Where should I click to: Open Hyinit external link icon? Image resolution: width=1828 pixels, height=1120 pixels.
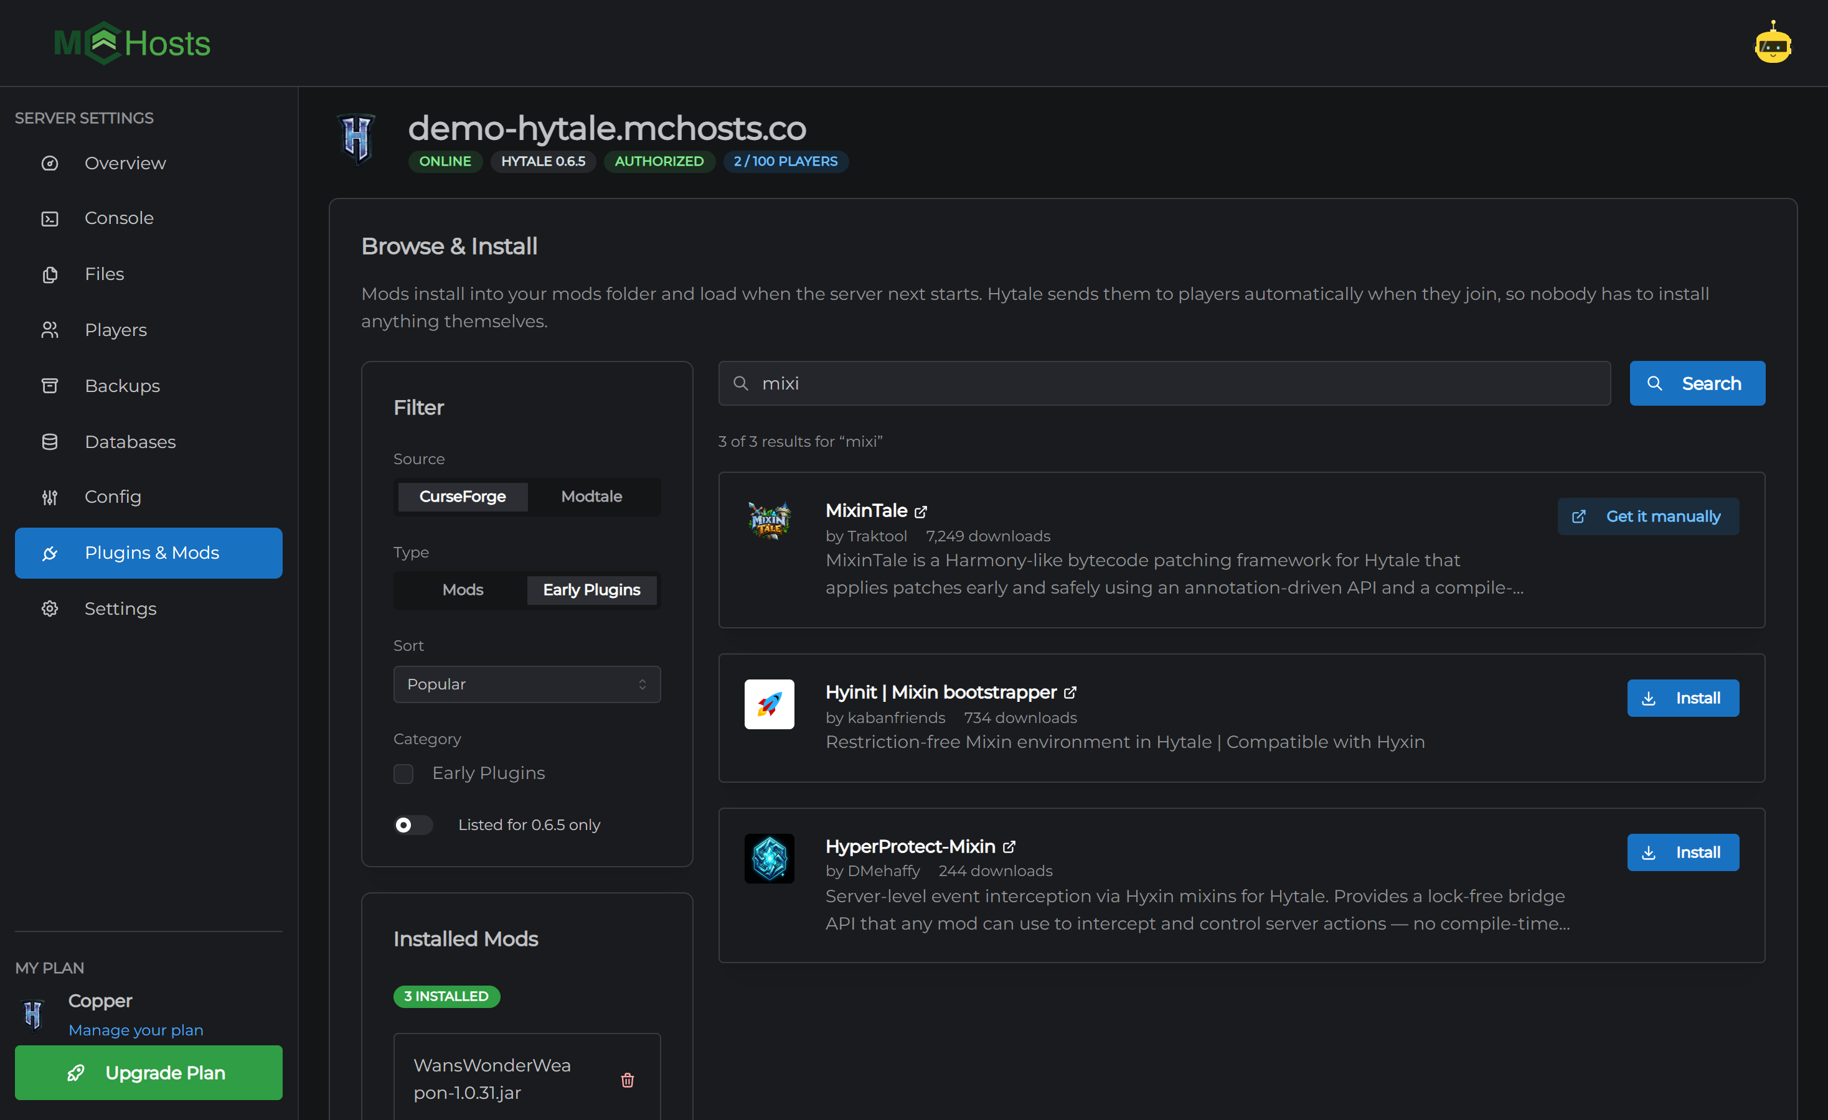(x=1070, y=693)
